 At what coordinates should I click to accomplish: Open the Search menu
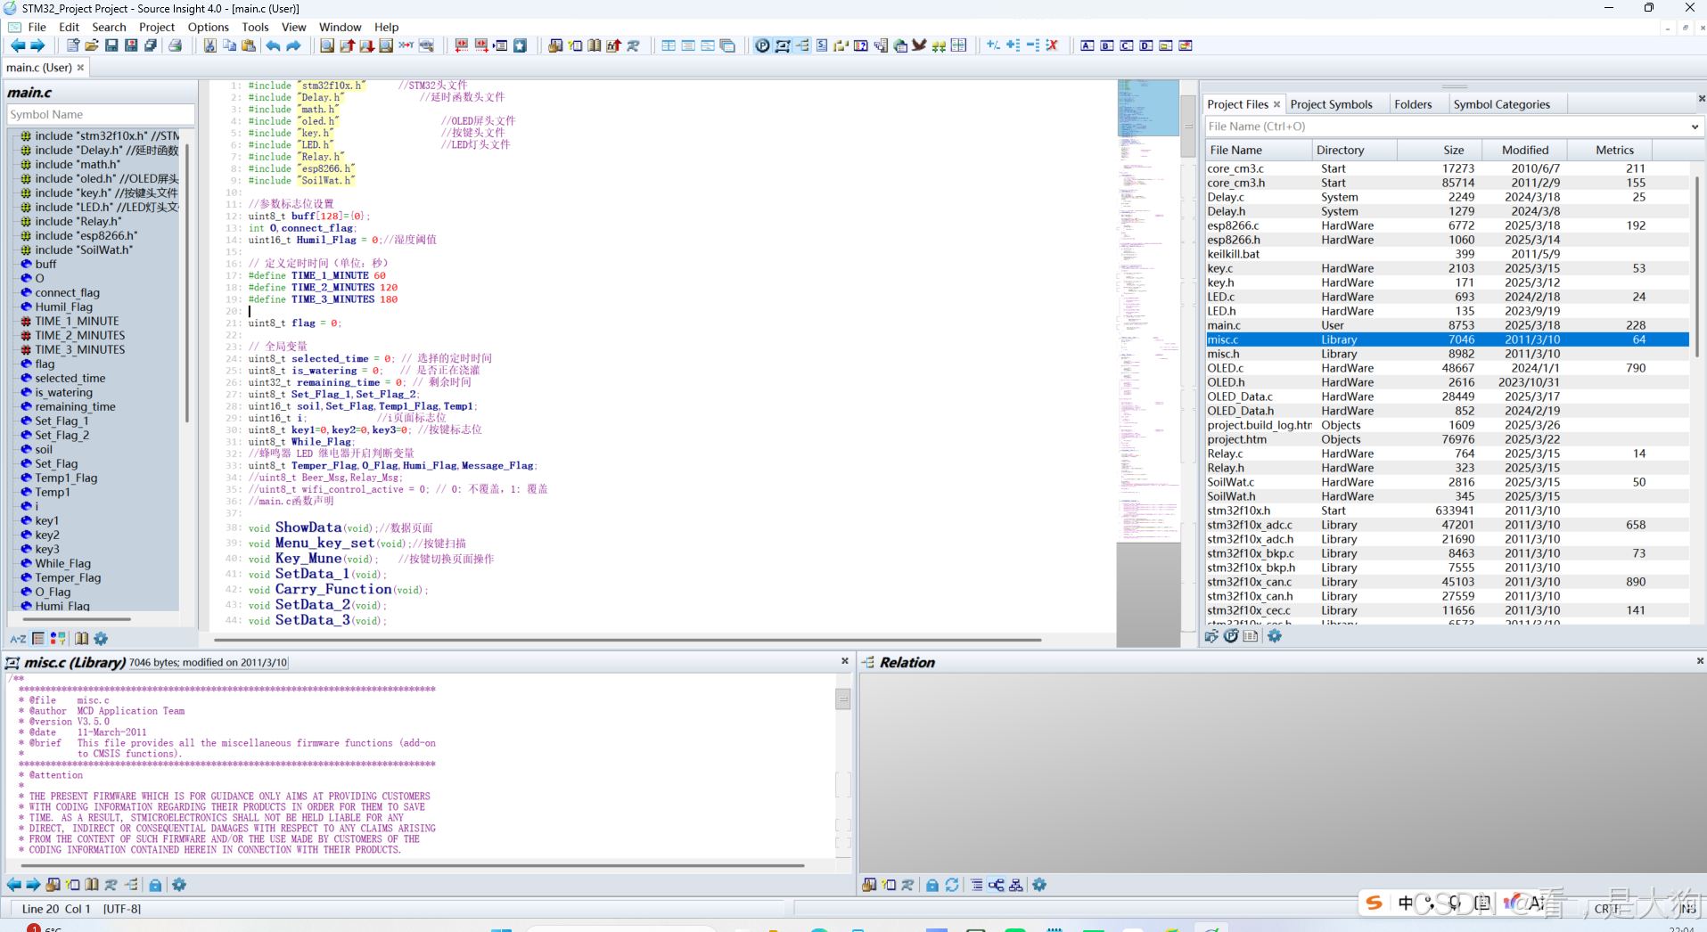(x=109, y=27)
